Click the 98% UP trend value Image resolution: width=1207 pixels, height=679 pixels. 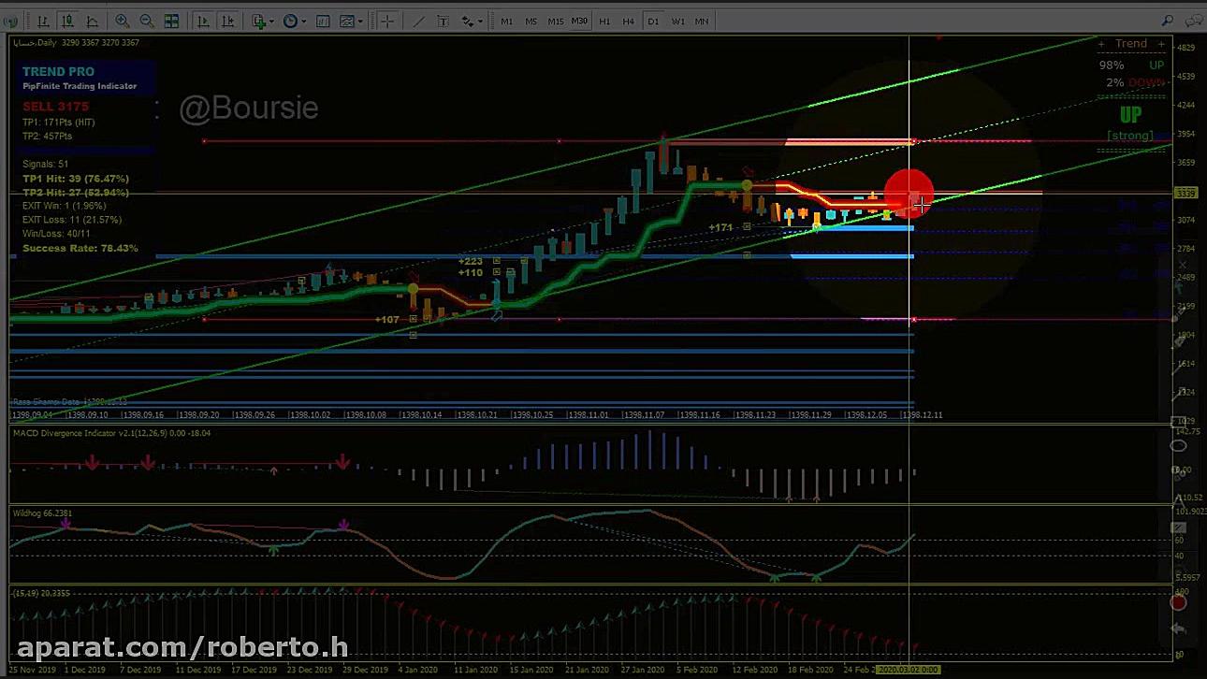(1132, 65)
